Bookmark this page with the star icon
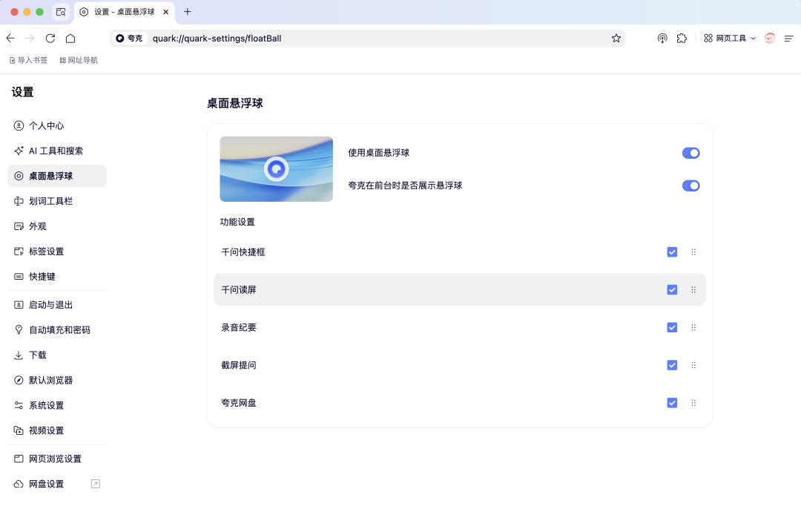The width and height of the screenshot is (801, 509). pos(616,39)
